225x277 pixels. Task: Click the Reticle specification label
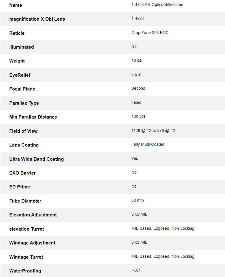pos(17,33)
